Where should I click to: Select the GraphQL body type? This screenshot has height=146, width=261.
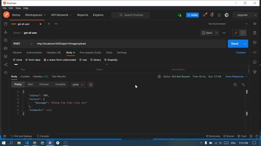[111, 60]
